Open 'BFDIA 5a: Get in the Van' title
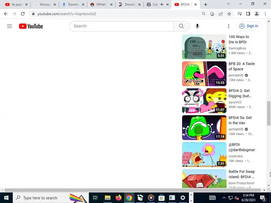The width and height of the screenshot is (271, 203). [x=240, y=120]
